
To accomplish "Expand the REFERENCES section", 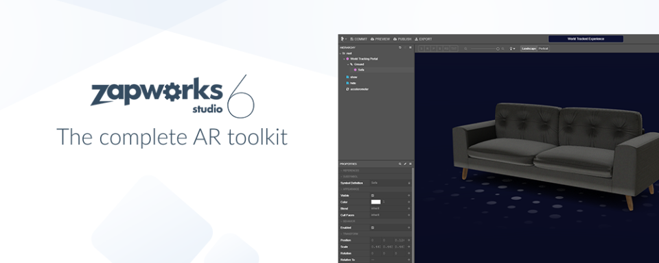I will click(x=375, y=171).
